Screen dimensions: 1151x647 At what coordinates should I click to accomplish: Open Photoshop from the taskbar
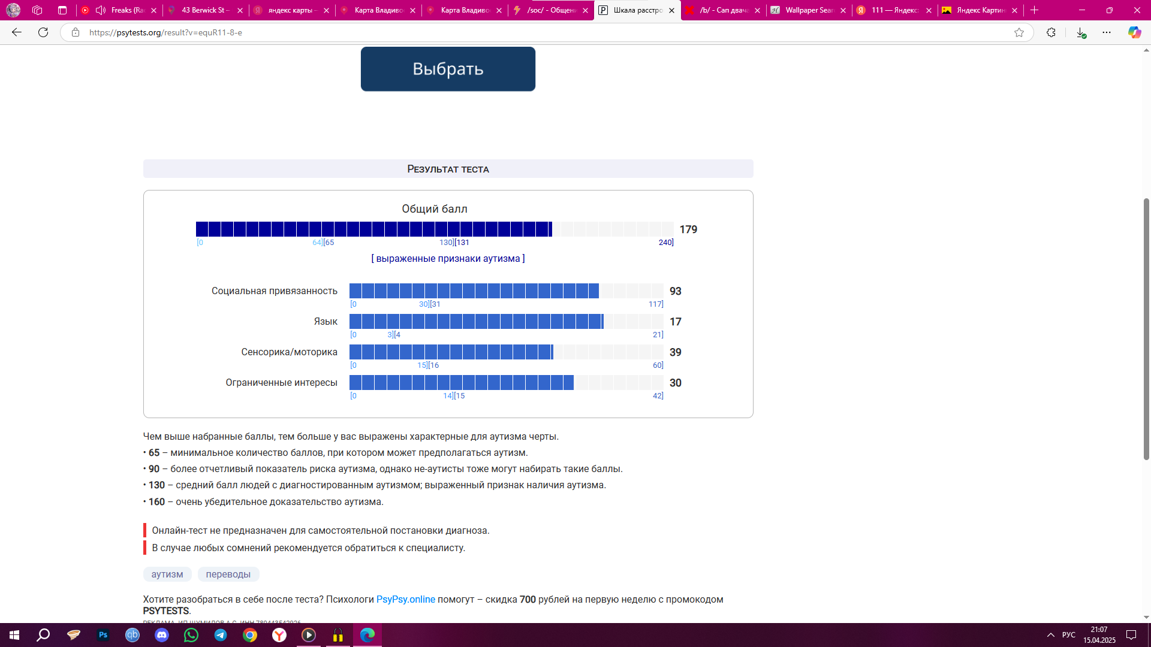tap(103, 635)
